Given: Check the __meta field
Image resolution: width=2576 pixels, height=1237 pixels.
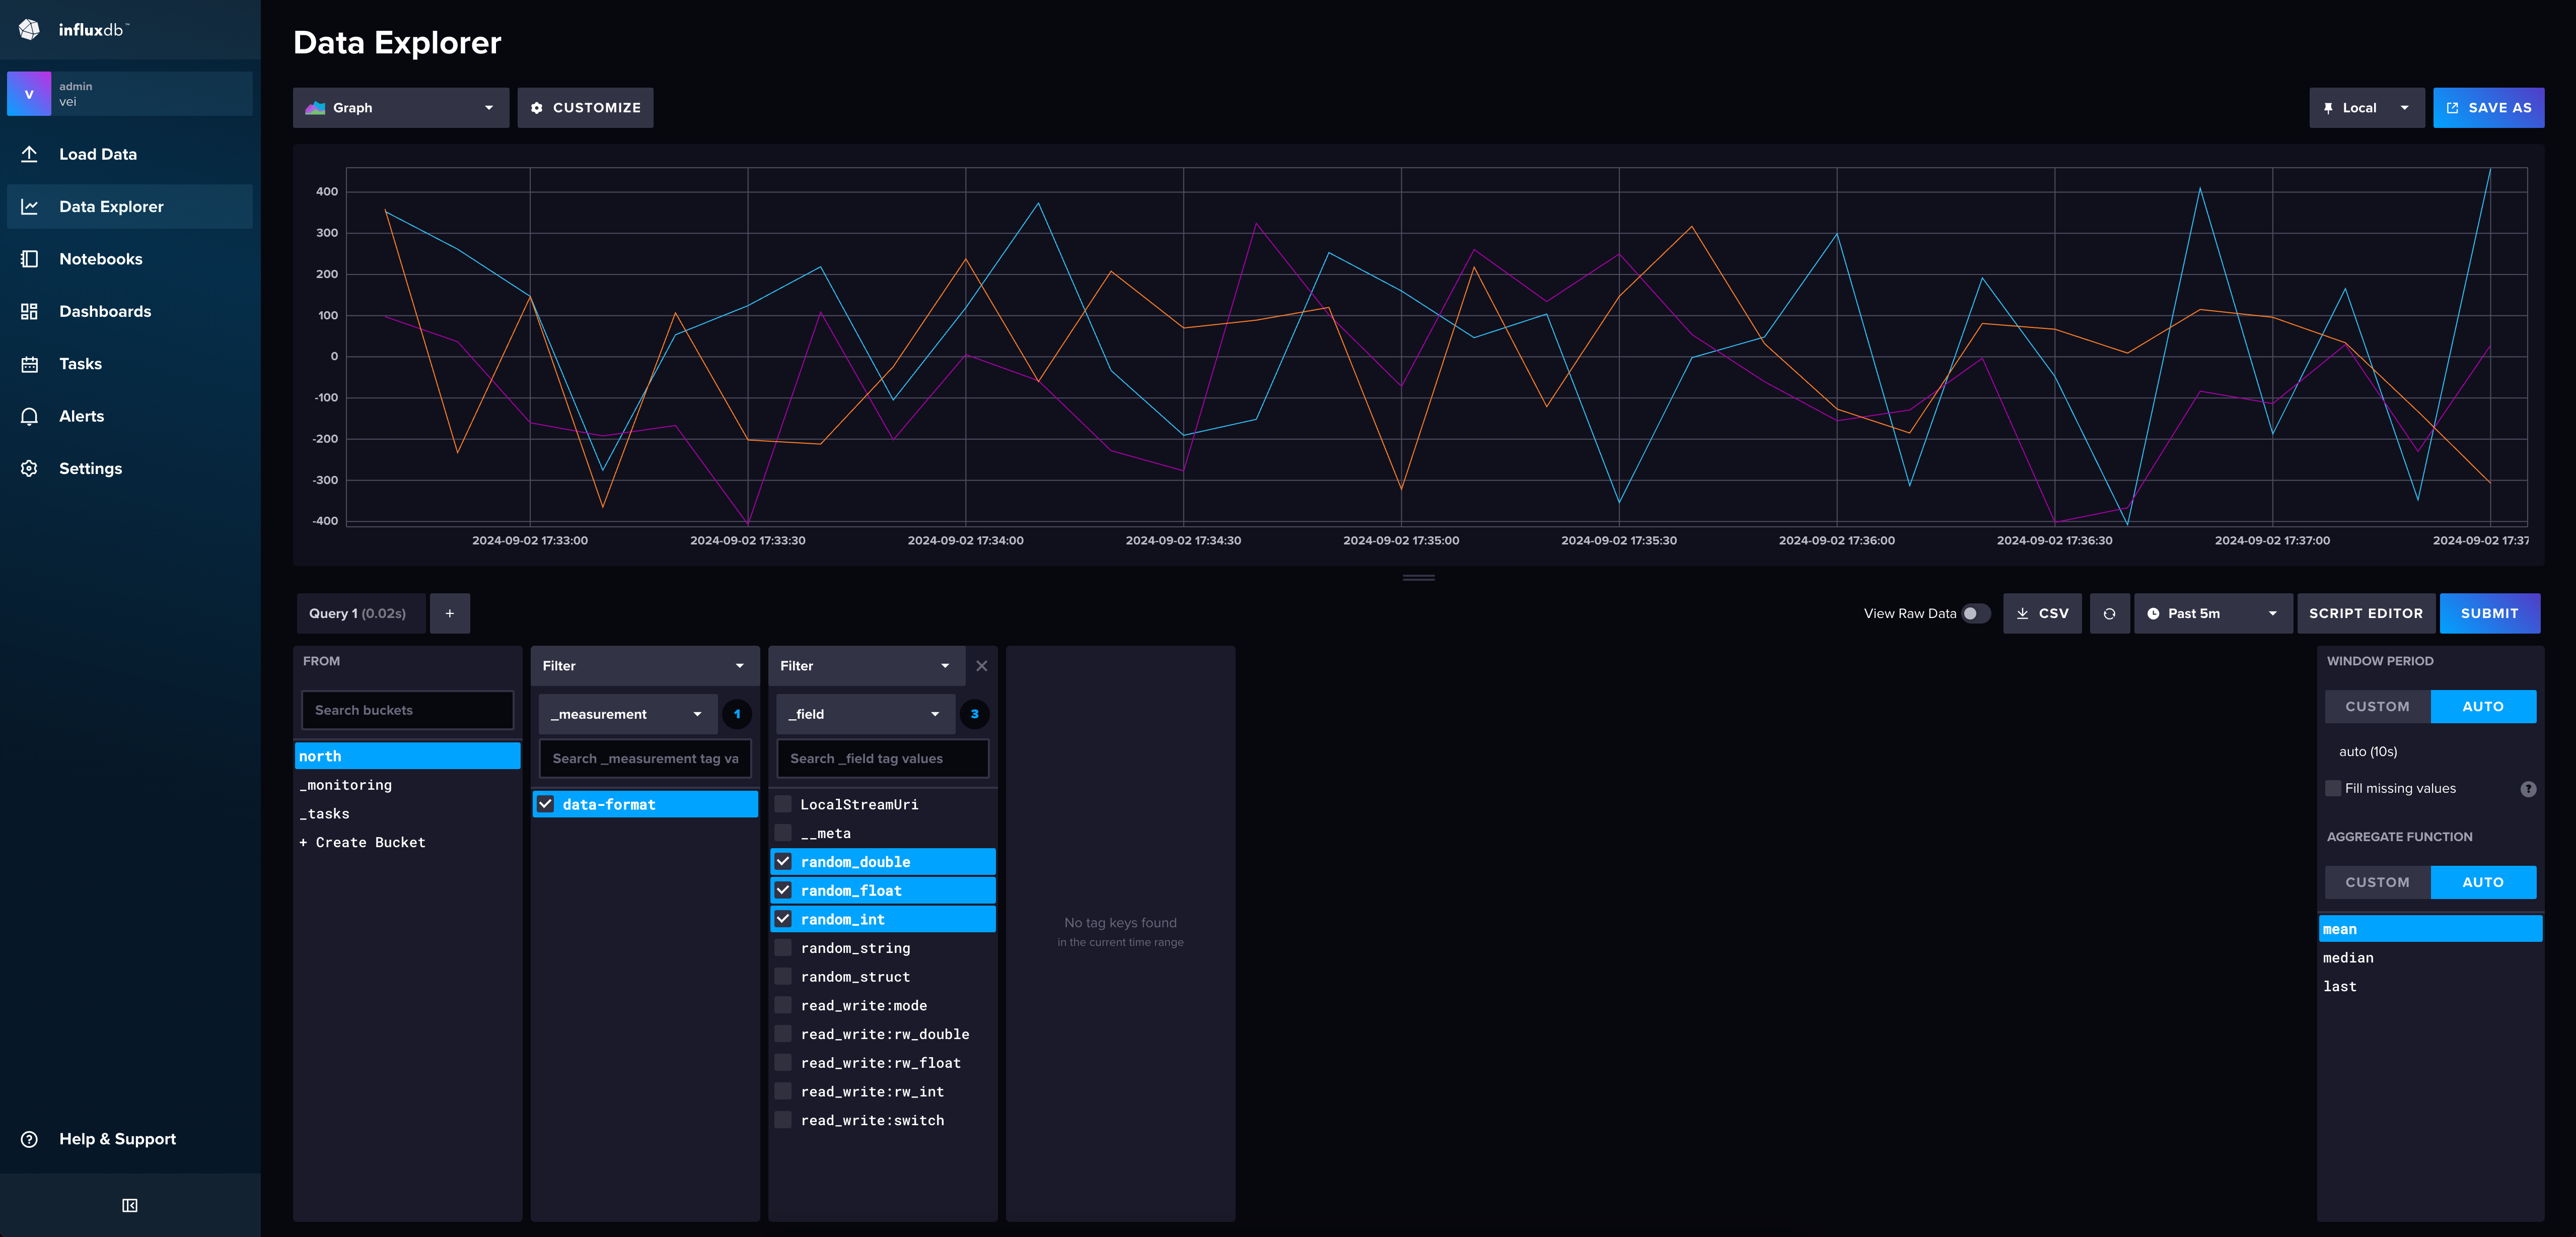Looking at the screenshot, I should click(783, 833).
